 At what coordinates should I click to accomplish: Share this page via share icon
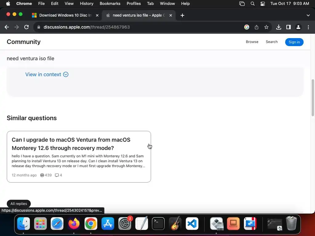pos(257,27)
